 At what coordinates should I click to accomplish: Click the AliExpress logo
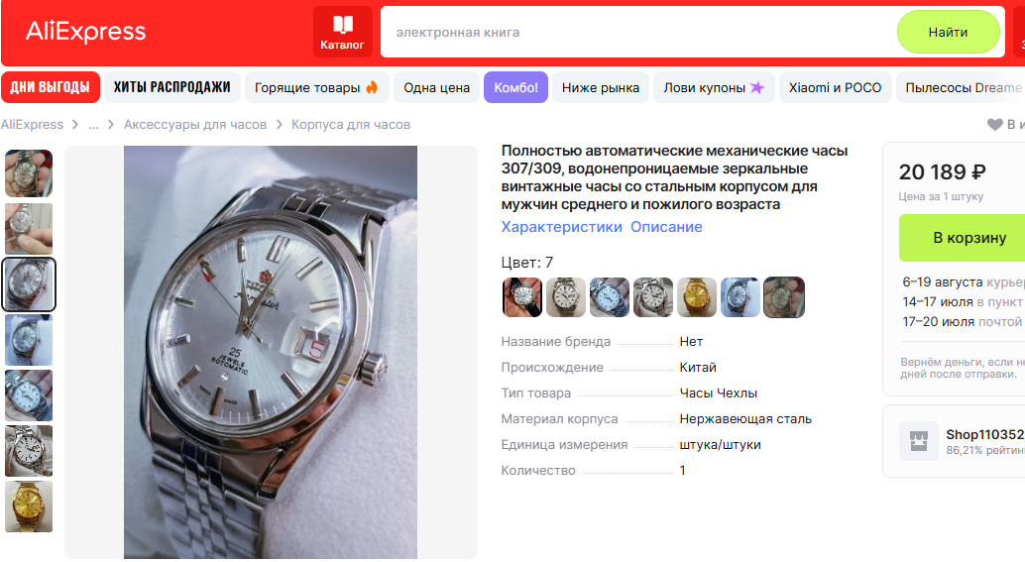click(x=85, y=32)
